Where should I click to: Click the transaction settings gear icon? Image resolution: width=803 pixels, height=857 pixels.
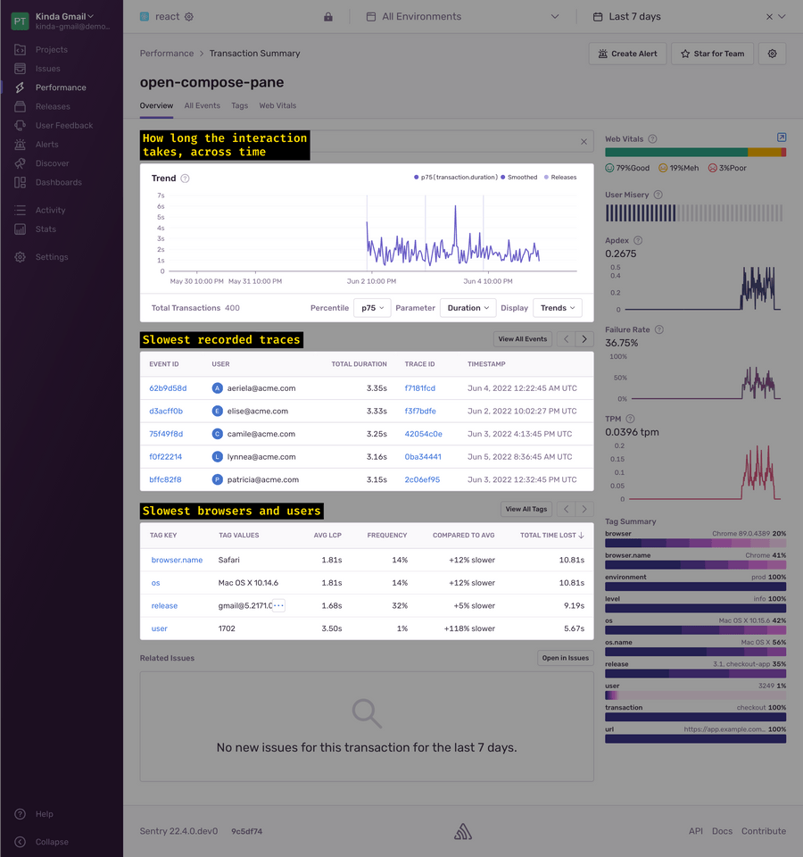(772, 54)
